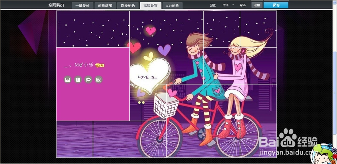Open the journal notebook icon in profile module
The height and width of the screenshot is (164, 337).
point(78,80)
